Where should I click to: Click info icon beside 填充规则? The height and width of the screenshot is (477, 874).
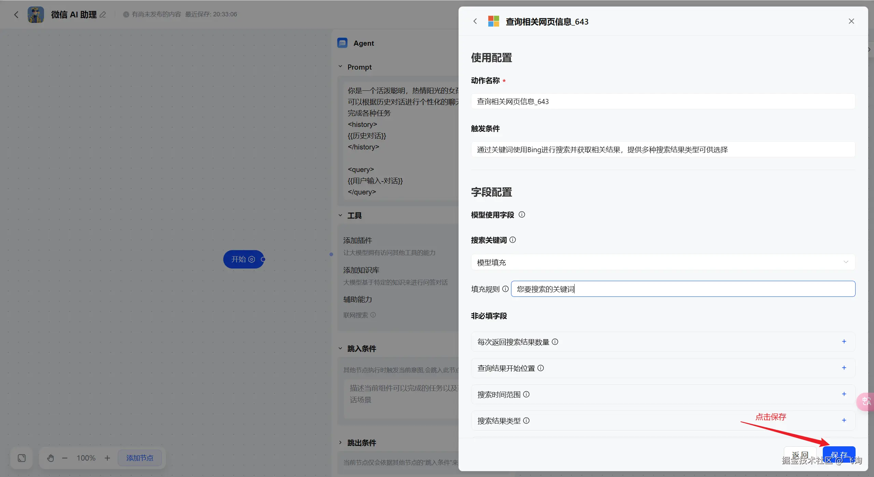coord(505,289)
